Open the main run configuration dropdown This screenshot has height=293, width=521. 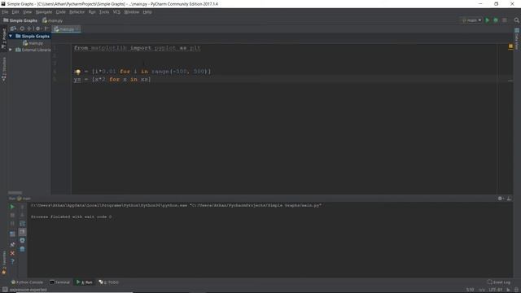pos(471,20)
